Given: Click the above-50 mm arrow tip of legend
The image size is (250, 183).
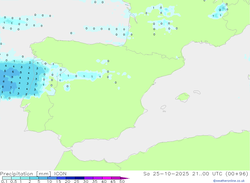Looking at the screenshot, I should pos(125,178).
